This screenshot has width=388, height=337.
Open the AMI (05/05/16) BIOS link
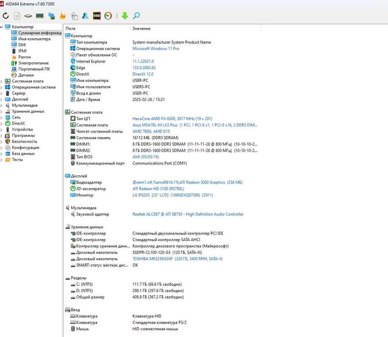tap(146, 157)
